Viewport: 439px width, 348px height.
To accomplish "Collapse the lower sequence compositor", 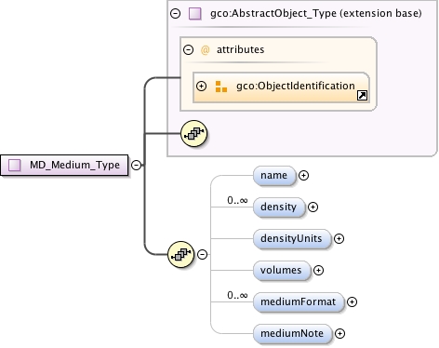I will 203,255.
